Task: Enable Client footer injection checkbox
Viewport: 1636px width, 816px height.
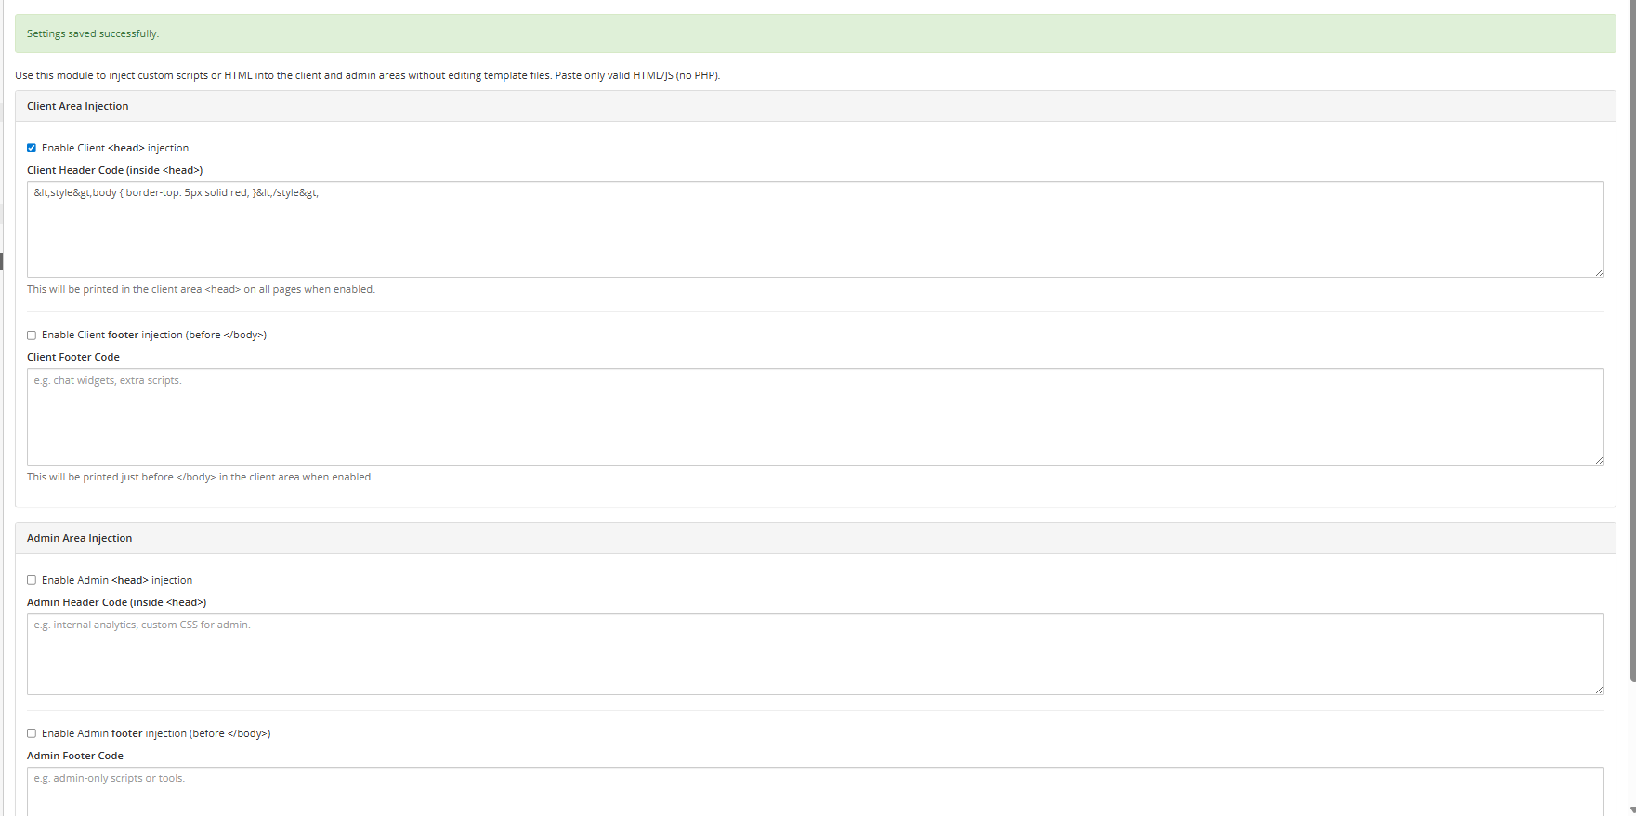Action: click(32, 336)
